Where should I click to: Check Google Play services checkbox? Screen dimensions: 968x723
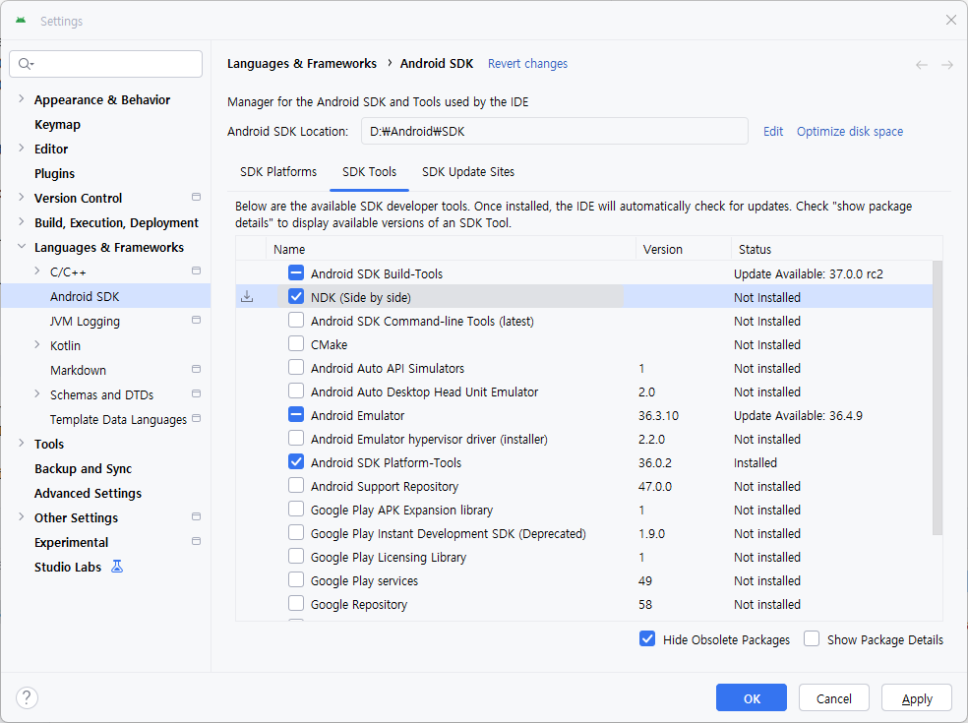(x=296, y=579)
